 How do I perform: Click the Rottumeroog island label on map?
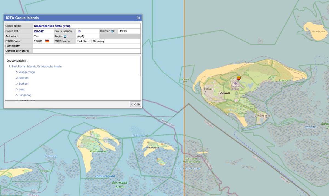152,148
